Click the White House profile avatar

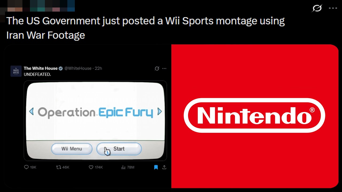pos(16,71)
